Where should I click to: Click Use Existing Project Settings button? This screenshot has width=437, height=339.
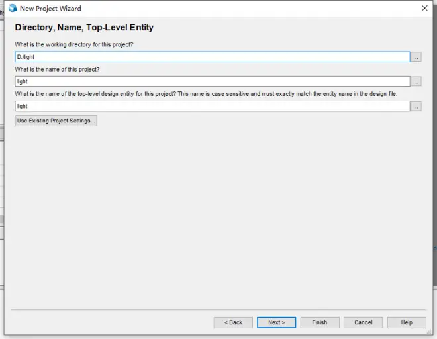point(56,121)
